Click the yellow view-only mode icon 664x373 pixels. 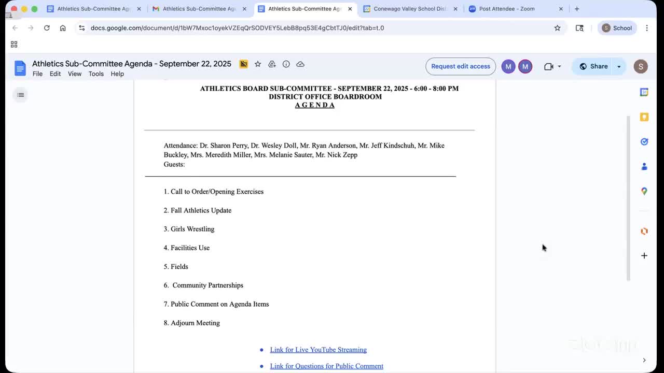tap(243, 64)
